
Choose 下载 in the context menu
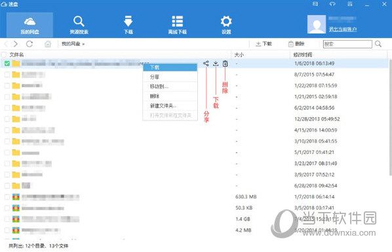[170, 67]
